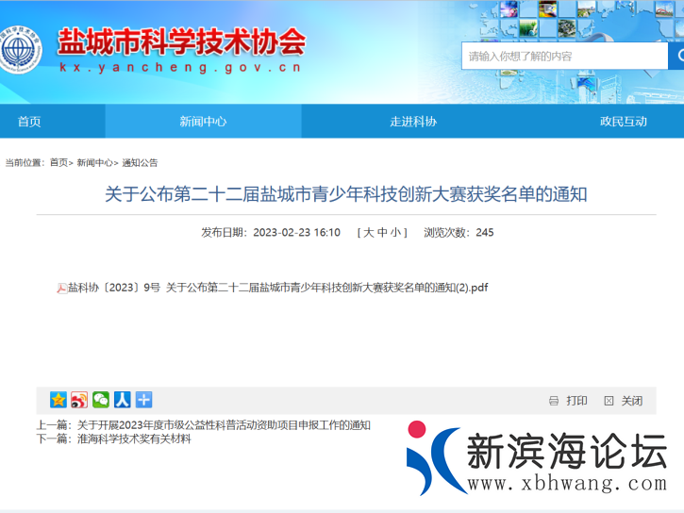Go to the 走进科协 menu item
The width and height of the screenshot is (684, 513).
(413, 122)
